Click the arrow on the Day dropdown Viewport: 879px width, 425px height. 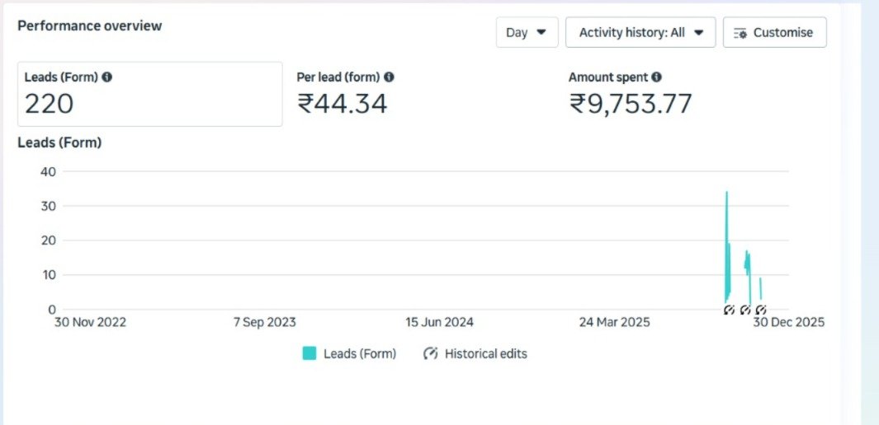pyautogui.click(x=541, y=33)
